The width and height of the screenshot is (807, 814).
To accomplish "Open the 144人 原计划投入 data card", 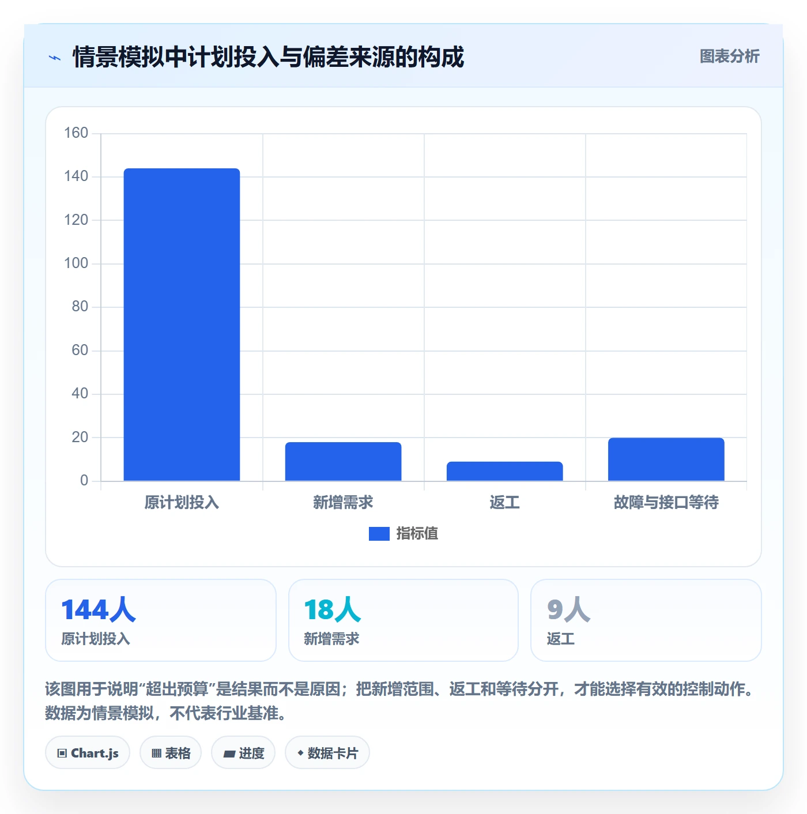I will click(161, 620).
